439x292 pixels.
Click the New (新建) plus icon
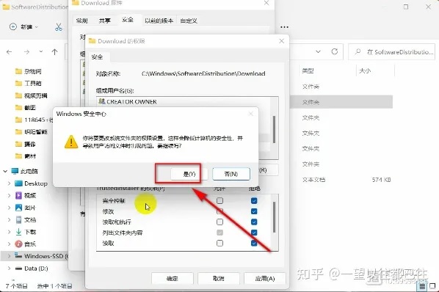point(13,27)
